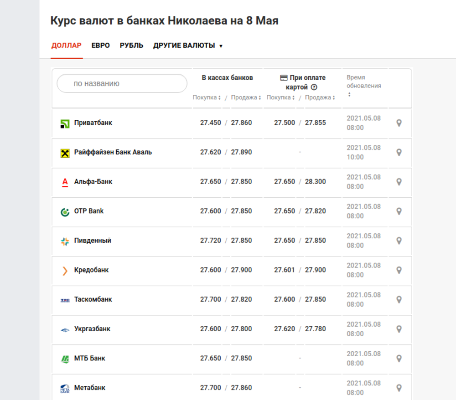Click Укргазбанк card sell rate 27.780
Viewport: 456px width, 400px height.
pos(315,329)
